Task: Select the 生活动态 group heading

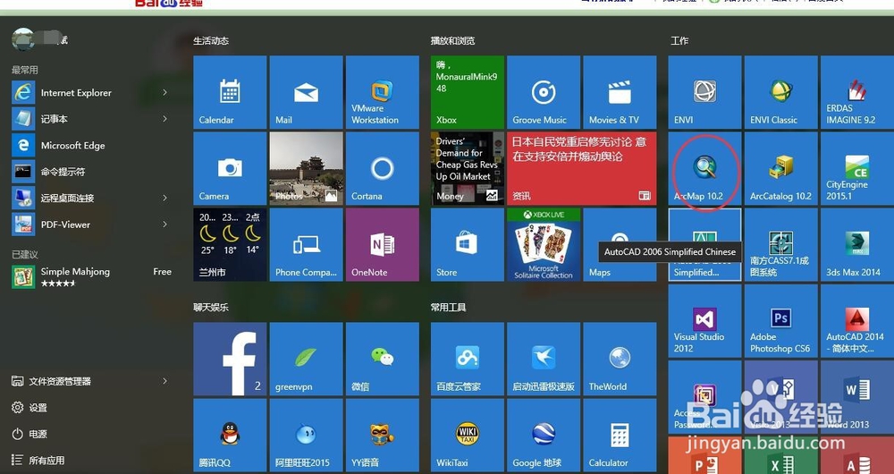Action: click(x=211, y=41)
